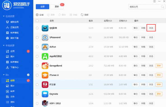Click the 1Password app icon

pyautogui.click(x=45, y=37)
